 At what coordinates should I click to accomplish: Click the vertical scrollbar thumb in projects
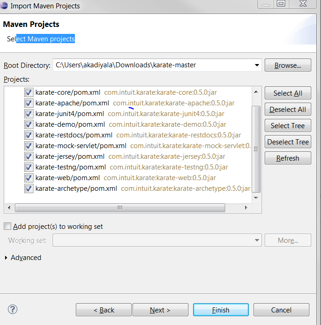(256, 149)
